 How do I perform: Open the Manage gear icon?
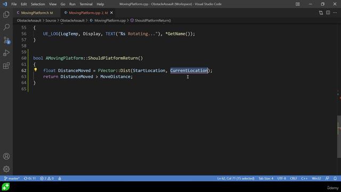pos(6,169)
